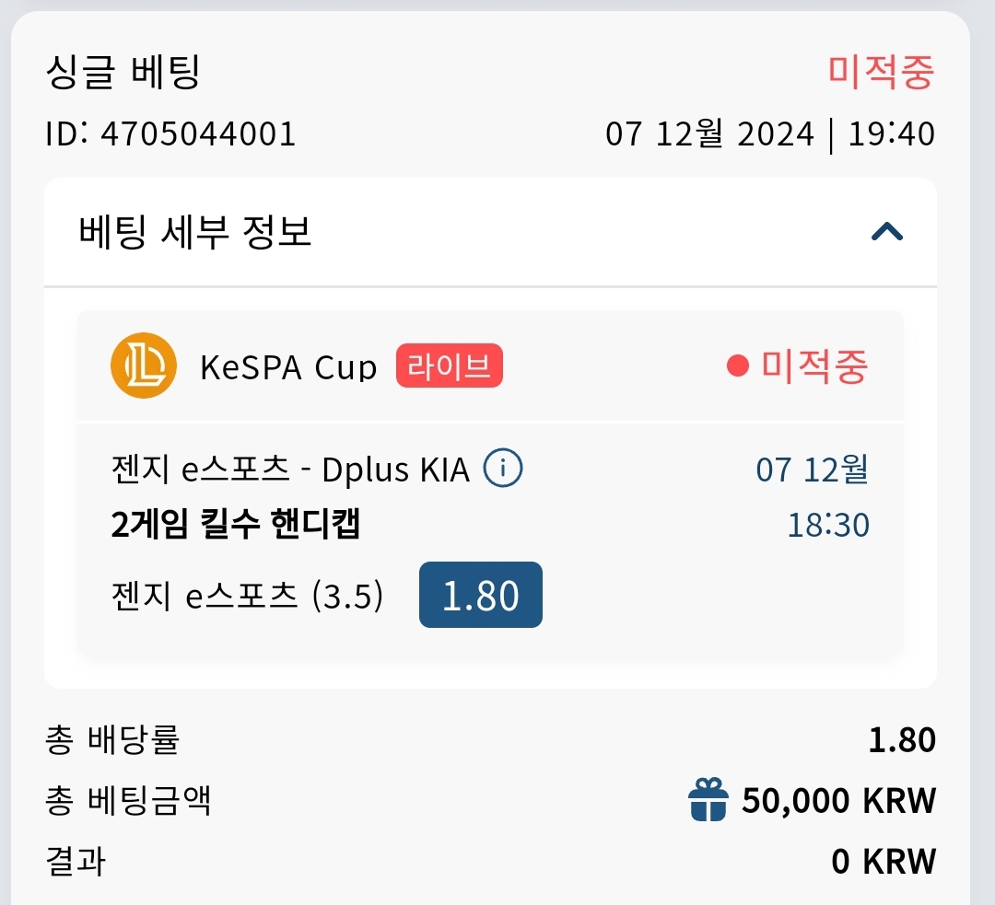The width and height of the screenshot is (995, 905).
Task: Click the 미적중 label in KeSPA row
Action: tap(814, 365)
